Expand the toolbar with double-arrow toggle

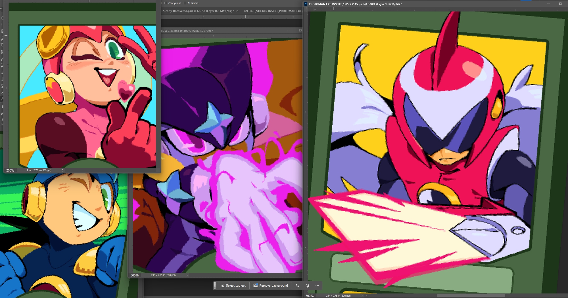pos(1,9)
